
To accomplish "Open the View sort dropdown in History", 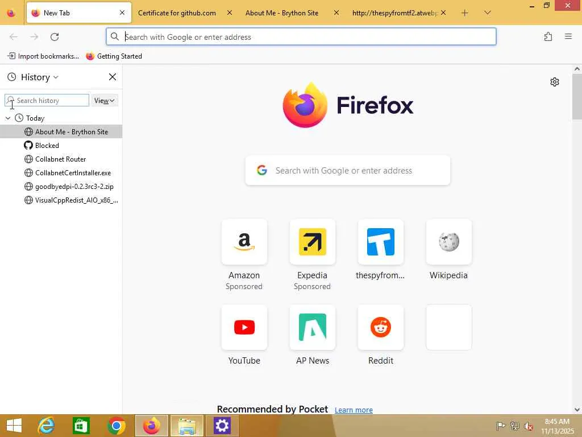I will [105, 101].
